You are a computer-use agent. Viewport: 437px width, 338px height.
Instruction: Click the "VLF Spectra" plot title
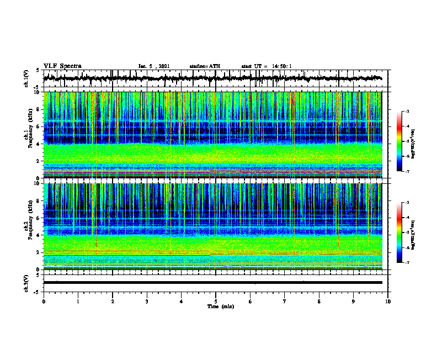point(62,66)
